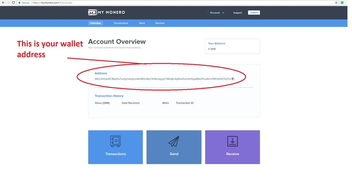Screen dimensions: 352x184
Task: Click the safe icon on Transactions tile
Action: tap(116, 141)
